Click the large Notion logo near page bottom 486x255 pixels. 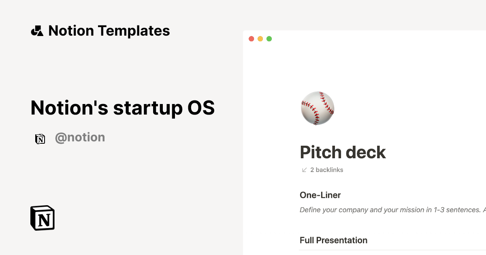coord(42,217)
